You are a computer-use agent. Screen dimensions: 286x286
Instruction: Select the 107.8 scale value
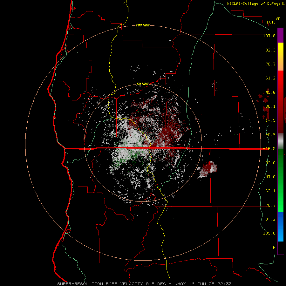269,36
